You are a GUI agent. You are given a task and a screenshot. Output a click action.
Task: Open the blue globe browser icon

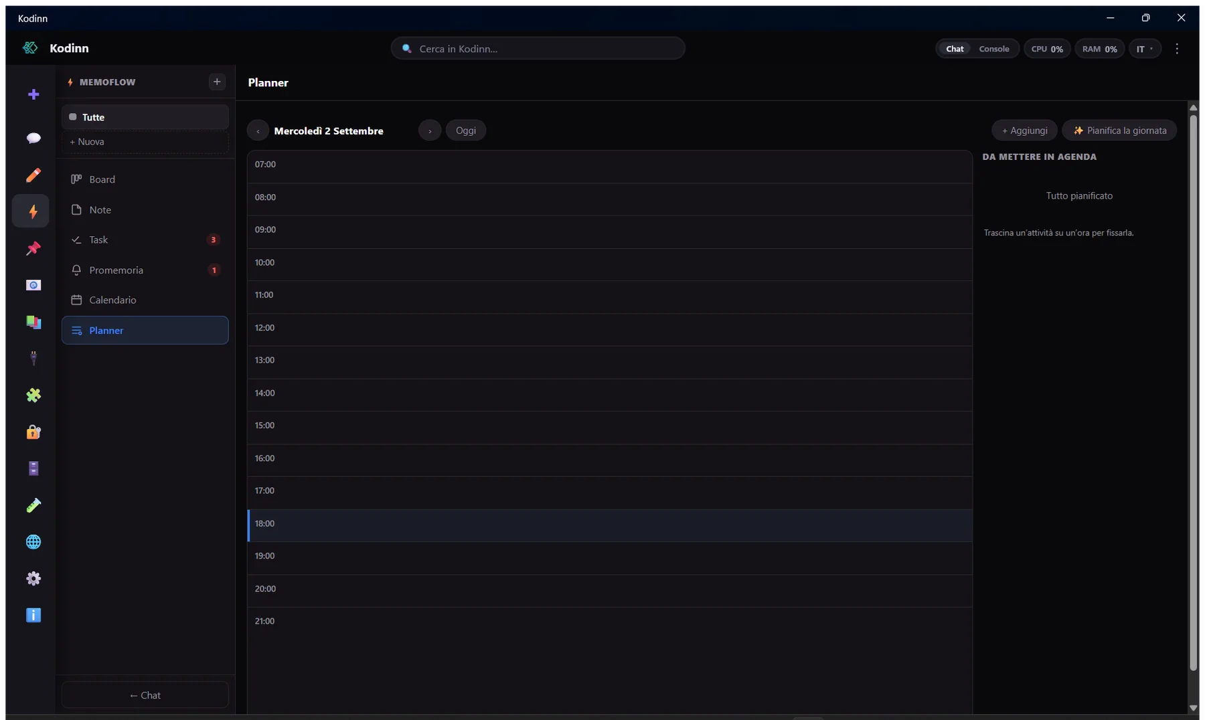coord(33,542)
